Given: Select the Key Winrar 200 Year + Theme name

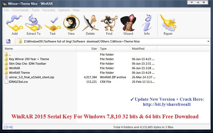Looking at the screenshot, I should click(29, 59).
